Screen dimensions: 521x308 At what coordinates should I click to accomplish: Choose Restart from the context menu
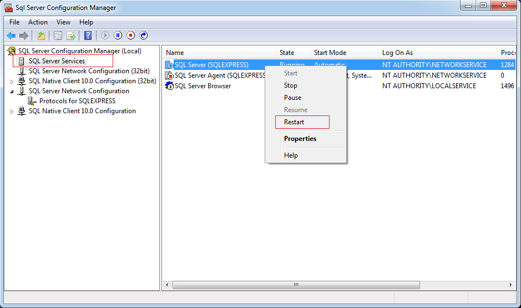[306, 122]
